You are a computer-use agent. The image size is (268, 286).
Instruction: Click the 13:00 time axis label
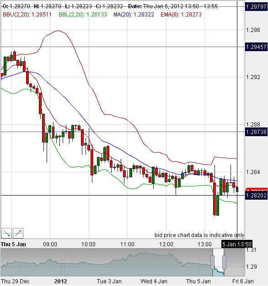pos(204,244)
